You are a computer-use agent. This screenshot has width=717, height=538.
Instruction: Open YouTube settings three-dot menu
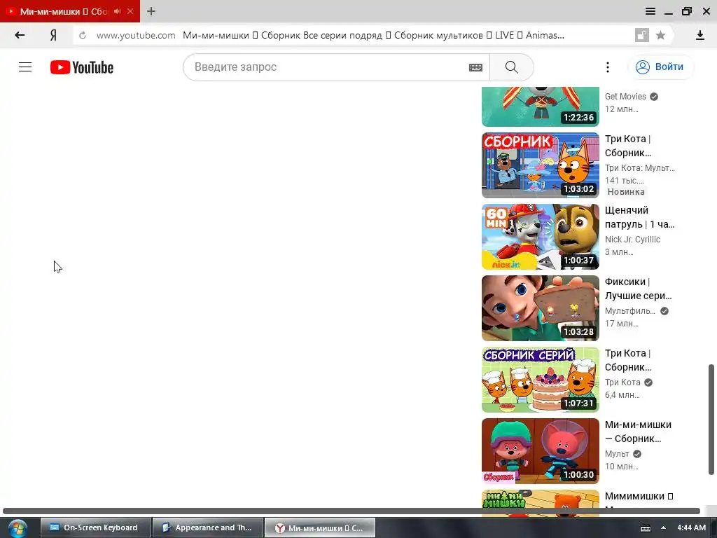(608, 67)
